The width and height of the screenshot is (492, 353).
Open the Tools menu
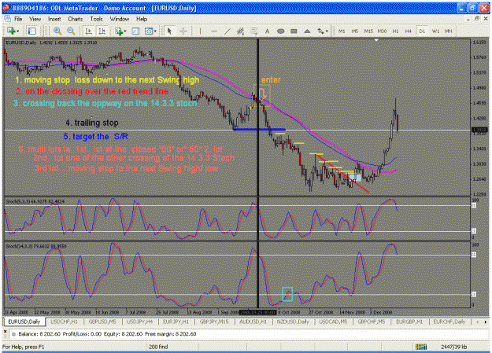click(x=96, y=19)
